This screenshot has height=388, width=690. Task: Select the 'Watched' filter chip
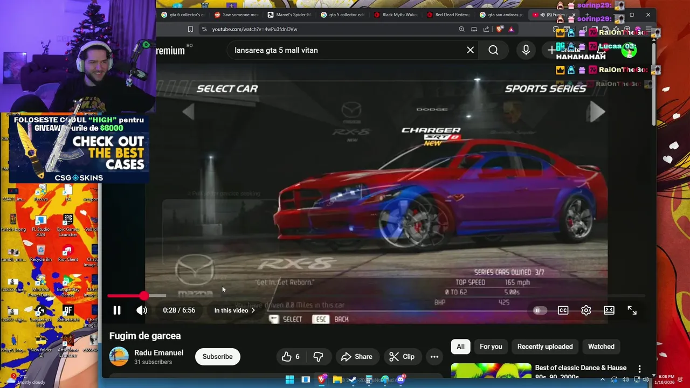(x=601, y=347)
